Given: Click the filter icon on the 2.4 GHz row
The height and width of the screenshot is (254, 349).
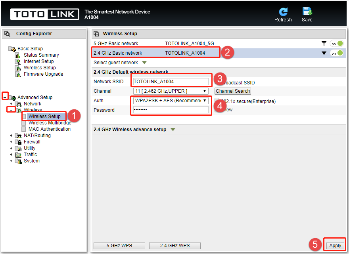Looking at the screenshot, I should pyautogui.click(x=324, y=53).
